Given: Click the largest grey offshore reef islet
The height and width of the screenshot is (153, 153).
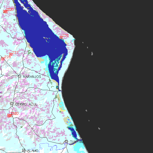Looking at the screenshot, I should click(92, 54).
